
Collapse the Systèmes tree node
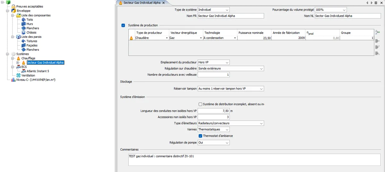click(x=8, y=54)
